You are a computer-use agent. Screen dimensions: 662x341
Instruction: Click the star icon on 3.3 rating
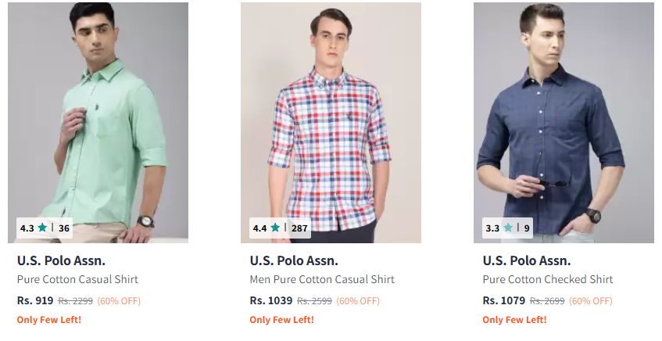pos(508,228)
